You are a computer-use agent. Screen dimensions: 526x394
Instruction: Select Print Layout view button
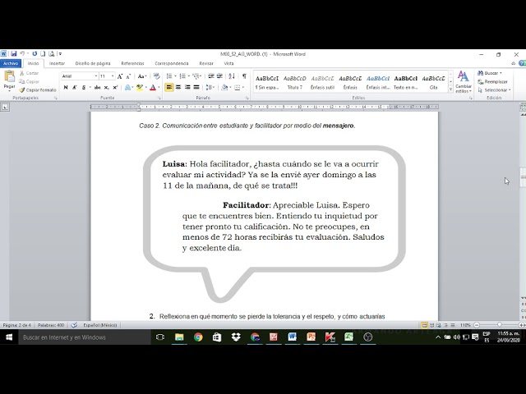point(424,325)
